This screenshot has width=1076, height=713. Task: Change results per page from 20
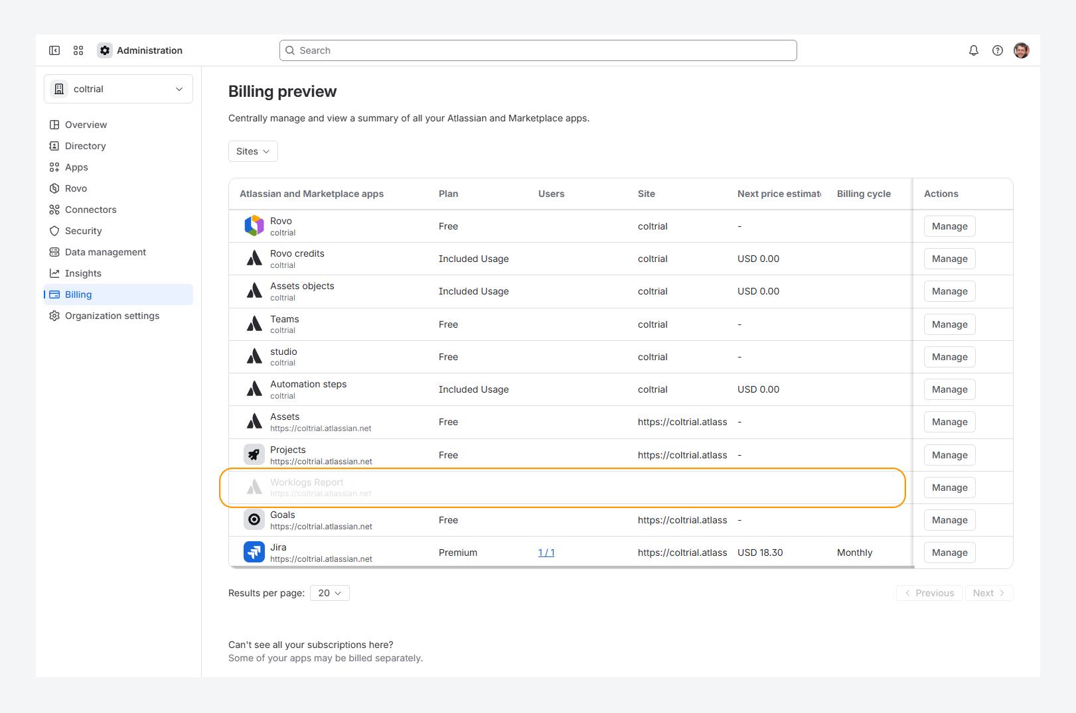(330, 593)
